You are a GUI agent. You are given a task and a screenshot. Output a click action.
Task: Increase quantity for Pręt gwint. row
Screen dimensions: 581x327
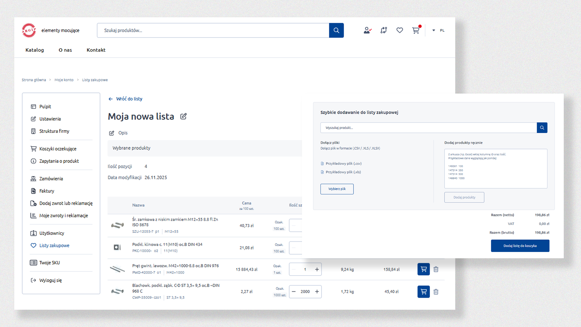(317, 269)
